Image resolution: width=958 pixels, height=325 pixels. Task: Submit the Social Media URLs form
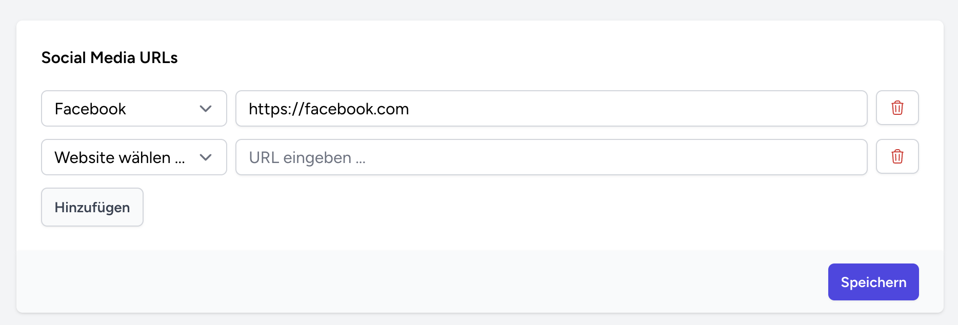(x=873, y=282)
